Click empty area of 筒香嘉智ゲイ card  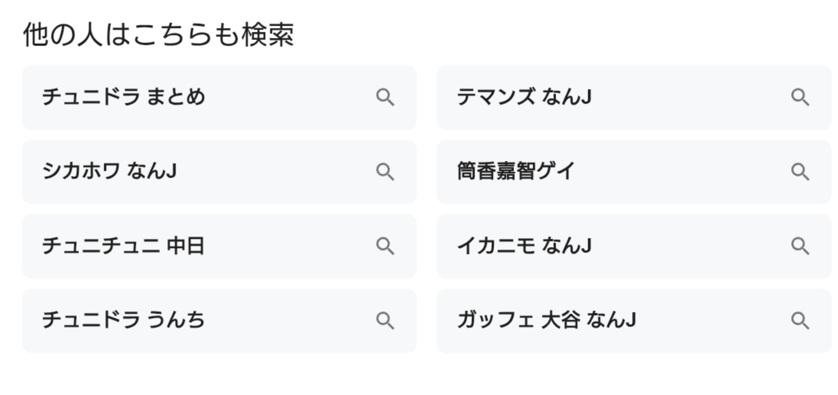pos(683,172)
